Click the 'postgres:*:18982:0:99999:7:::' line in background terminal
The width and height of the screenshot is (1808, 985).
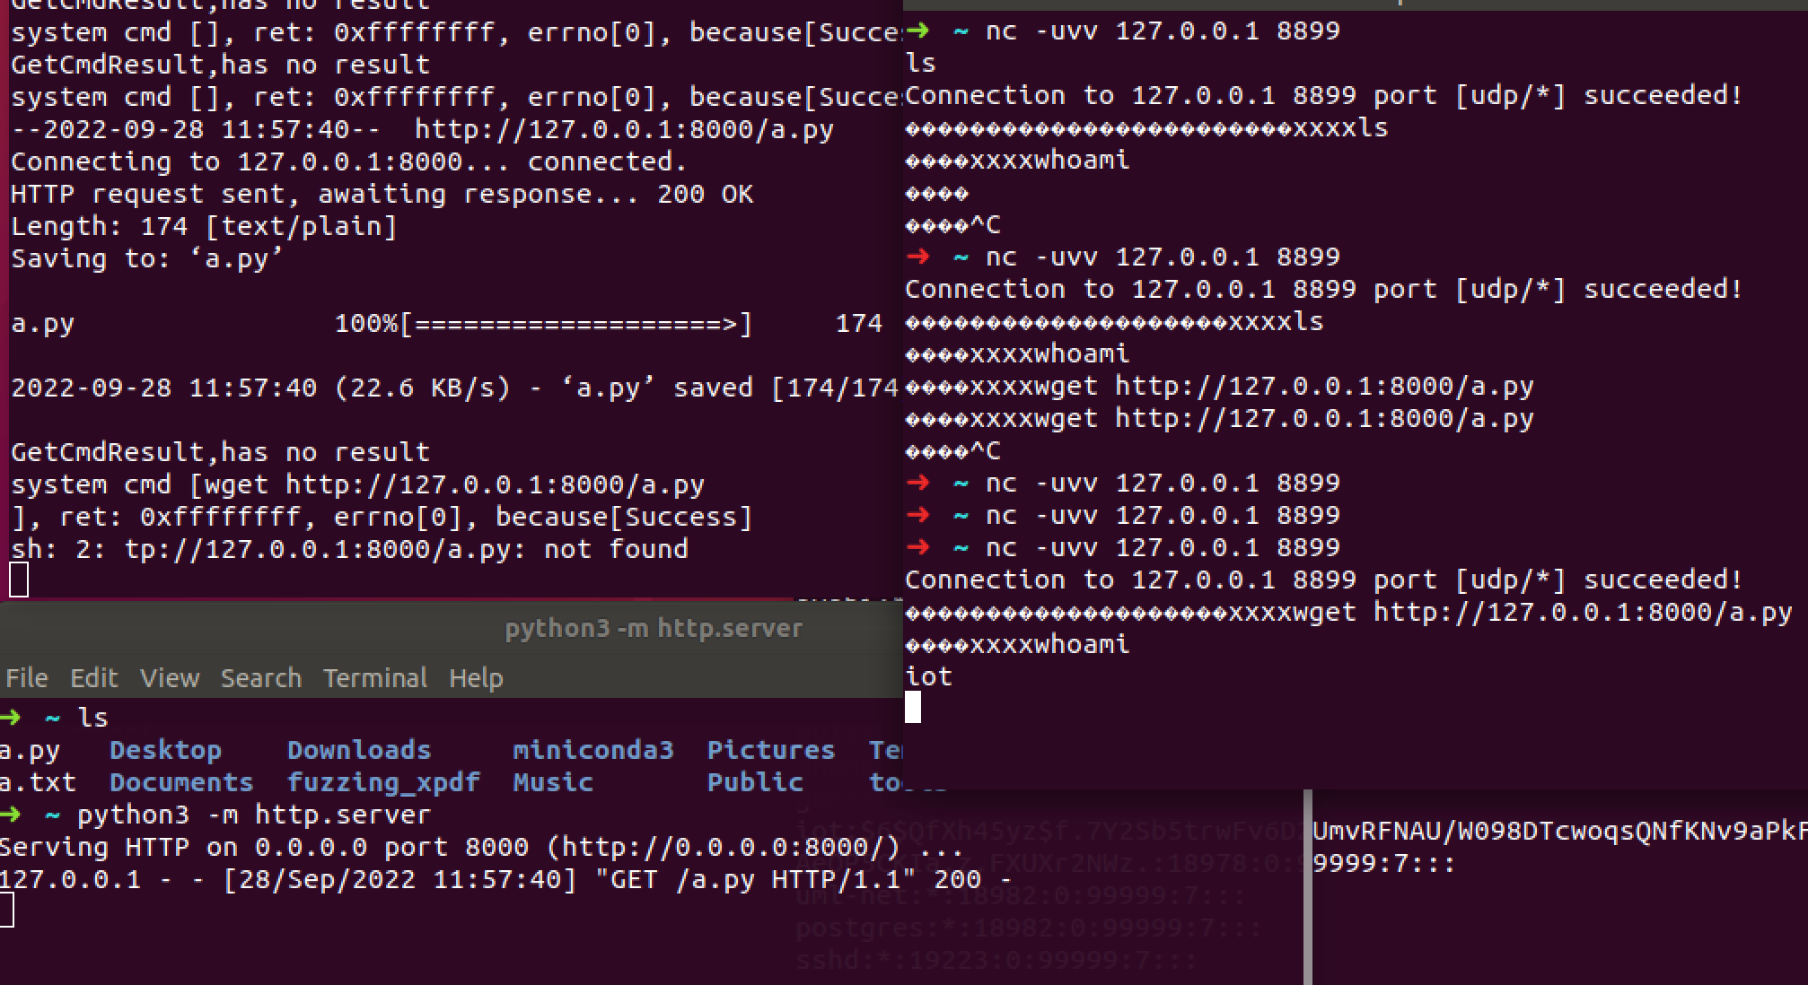tap(1029, 928)
